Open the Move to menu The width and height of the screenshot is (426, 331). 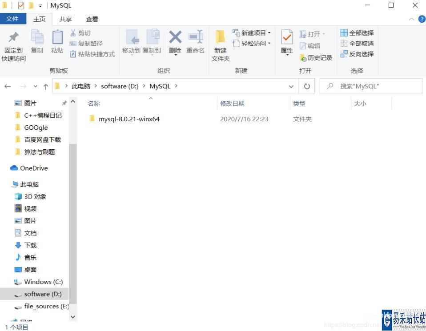(x=131, y=42)
